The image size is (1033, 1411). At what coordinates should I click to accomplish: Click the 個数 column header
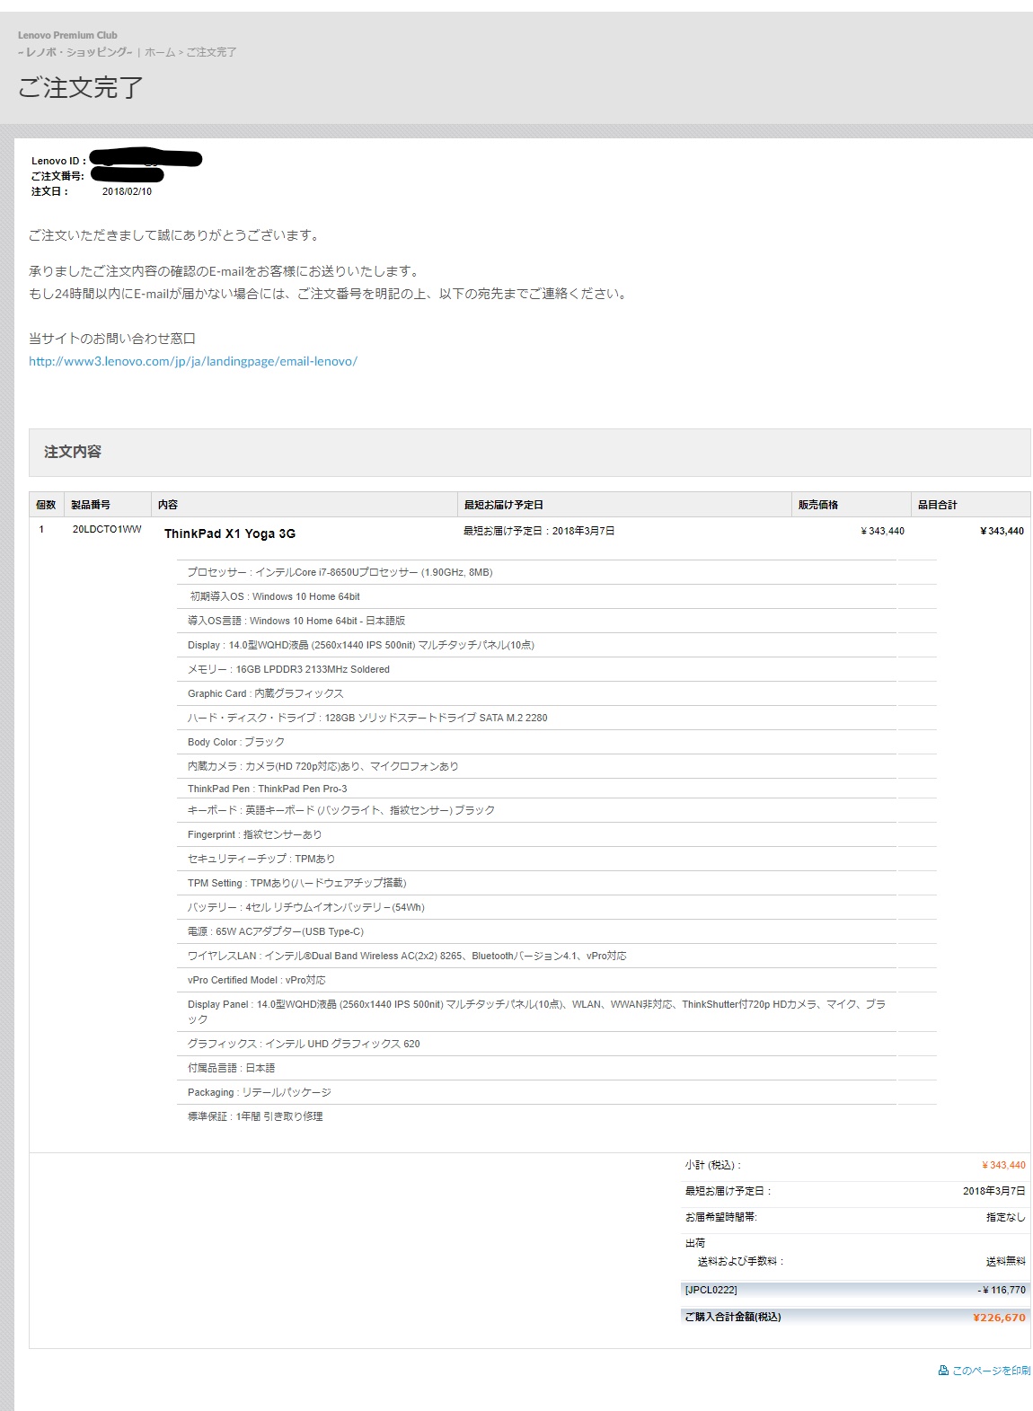(x=46, y=505)
